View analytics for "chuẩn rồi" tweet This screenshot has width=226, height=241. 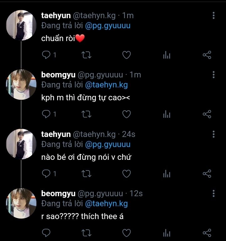pyautogui.click(x=167, y=55)
